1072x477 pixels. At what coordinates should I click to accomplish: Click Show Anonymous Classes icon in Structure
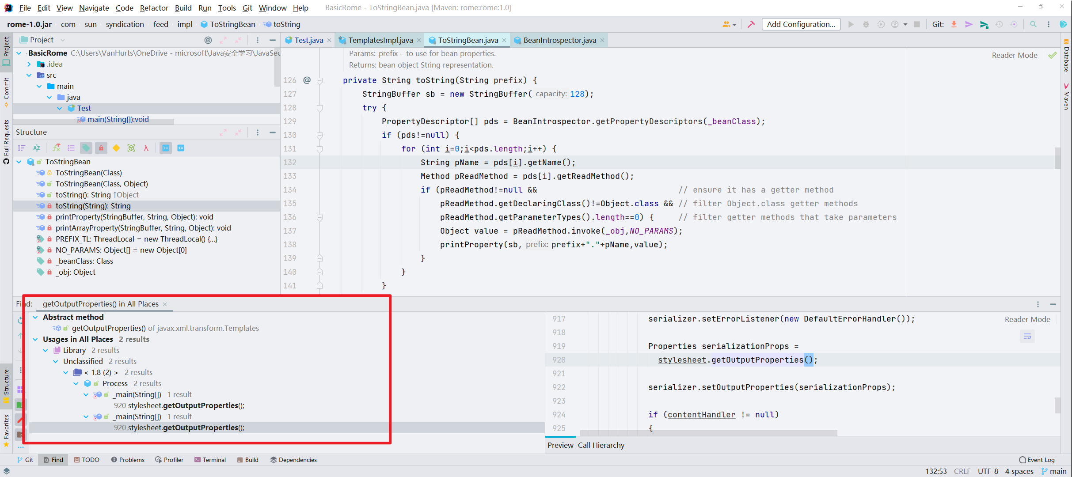tap(131, 148)
